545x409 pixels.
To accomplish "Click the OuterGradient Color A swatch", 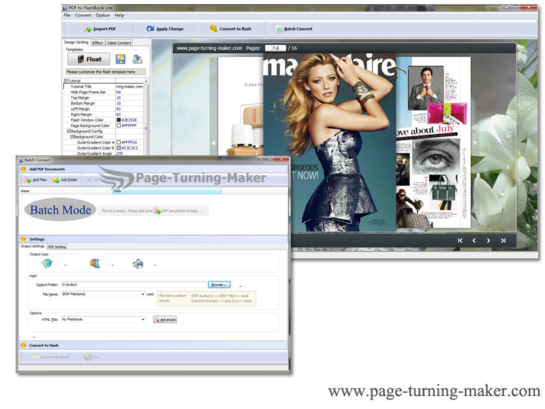I will click(x=119, y=142).
